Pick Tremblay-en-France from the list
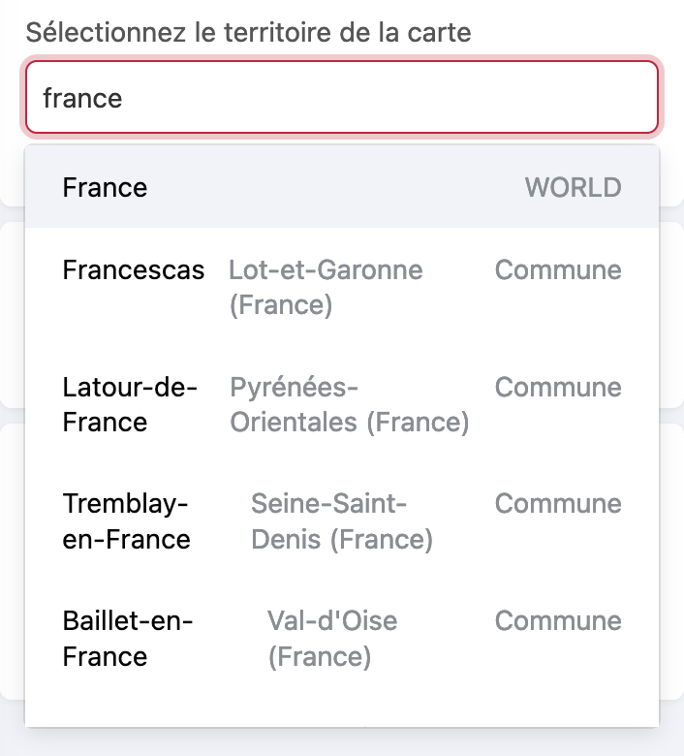Screen dimensions: 684x756 point(127,520)
